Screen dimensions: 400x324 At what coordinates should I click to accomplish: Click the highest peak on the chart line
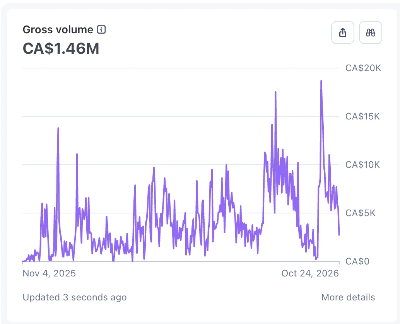(321, 81)
